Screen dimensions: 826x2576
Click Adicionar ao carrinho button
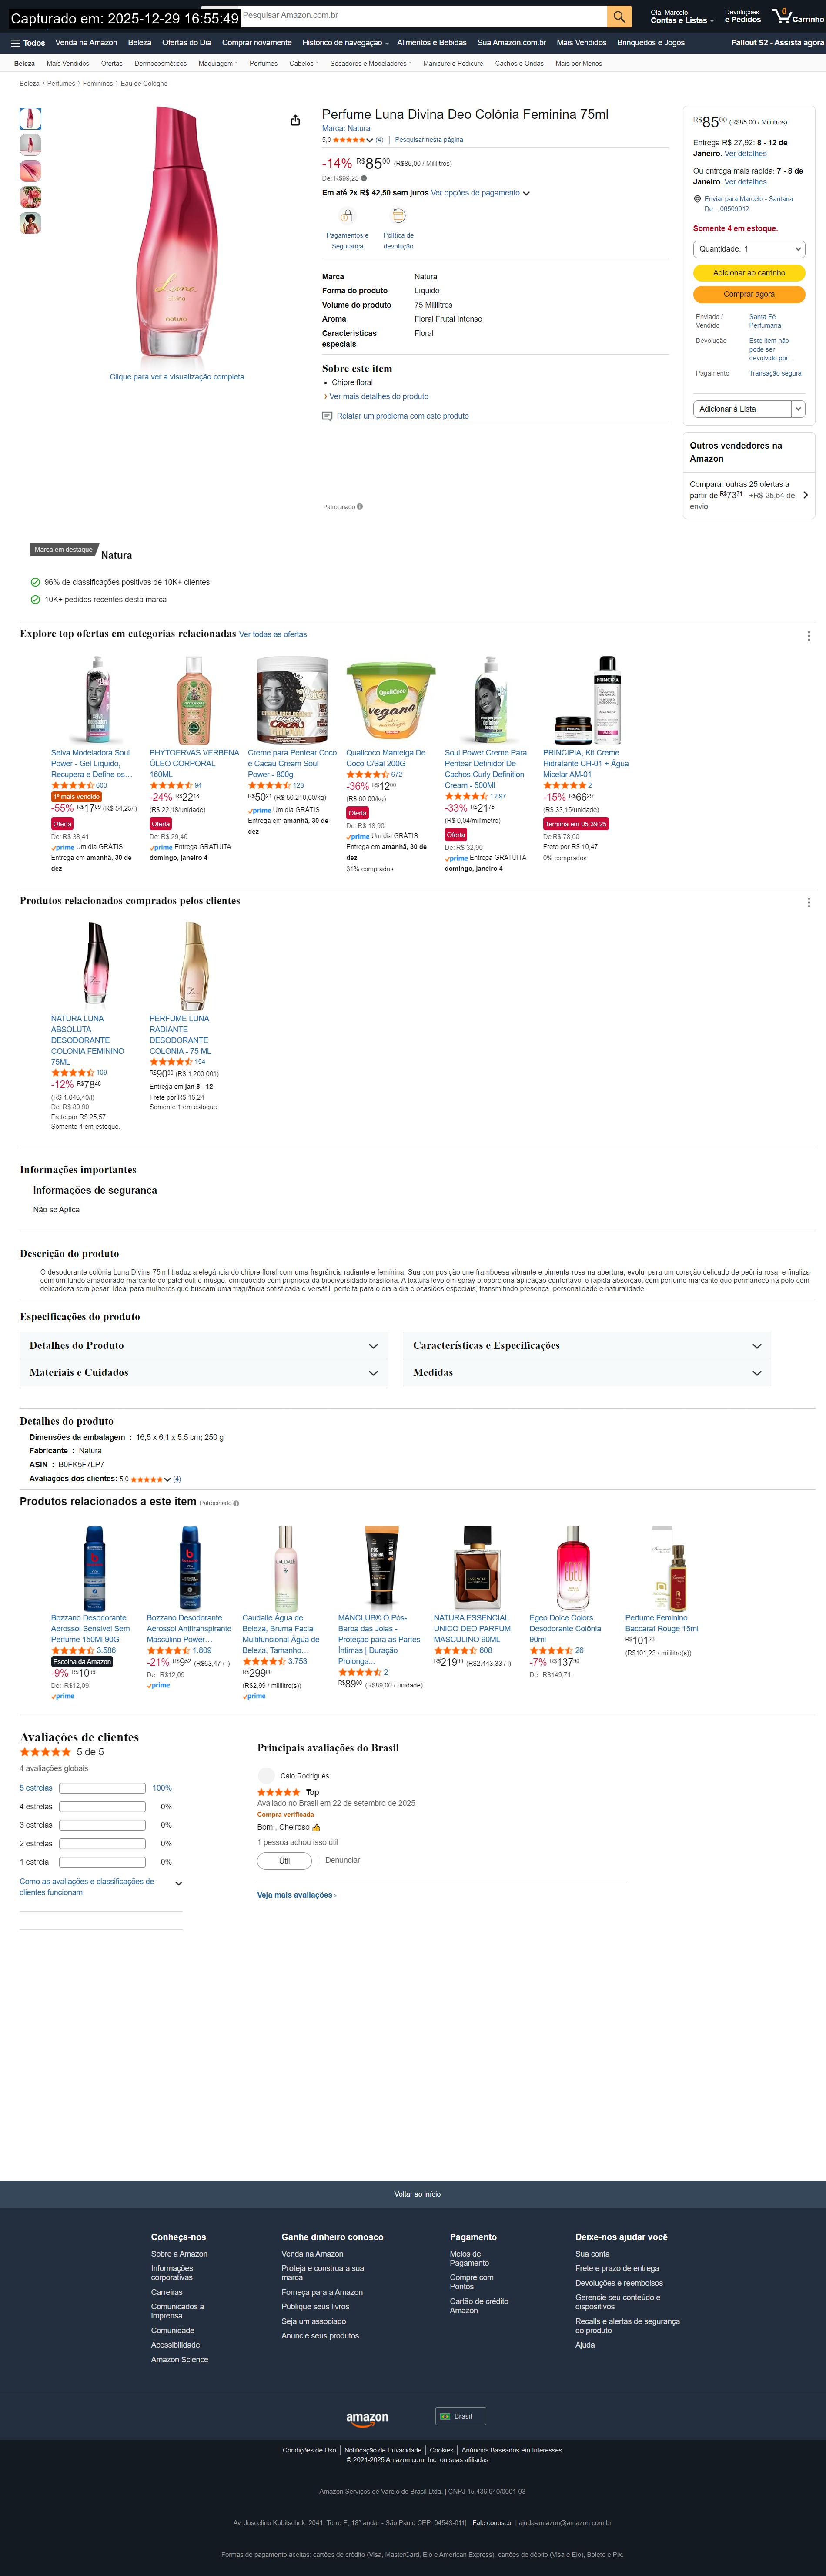coord(749,273)
